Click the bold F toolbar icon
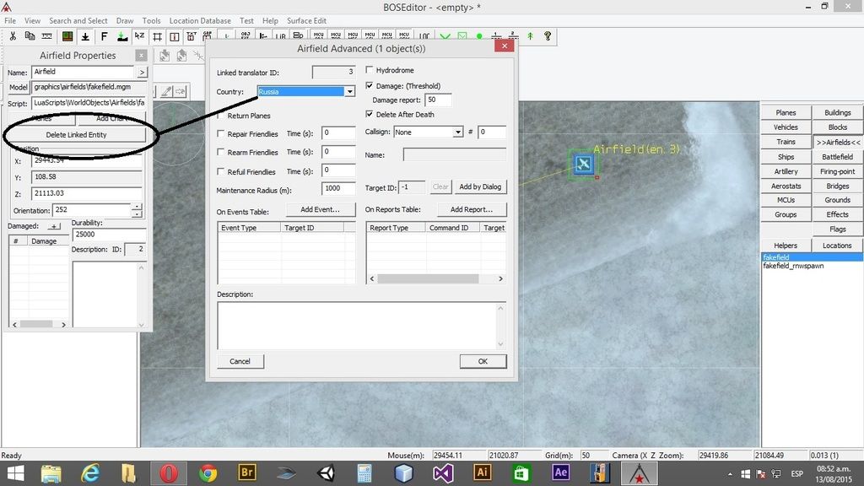This screenshot has width=864, height=486. (x=104, y=36)
